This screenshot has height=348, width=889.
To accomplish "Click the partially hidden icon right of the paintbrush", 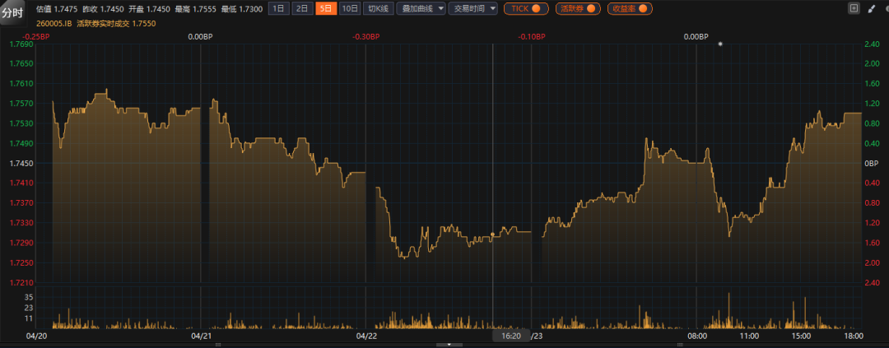I will 886,8.
